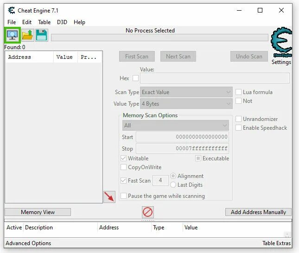Click the scan progress bar

click(x=159, y=38)
